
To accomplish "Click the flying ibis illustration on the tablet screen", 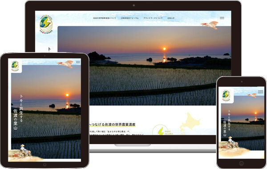I will coord(65,64).
